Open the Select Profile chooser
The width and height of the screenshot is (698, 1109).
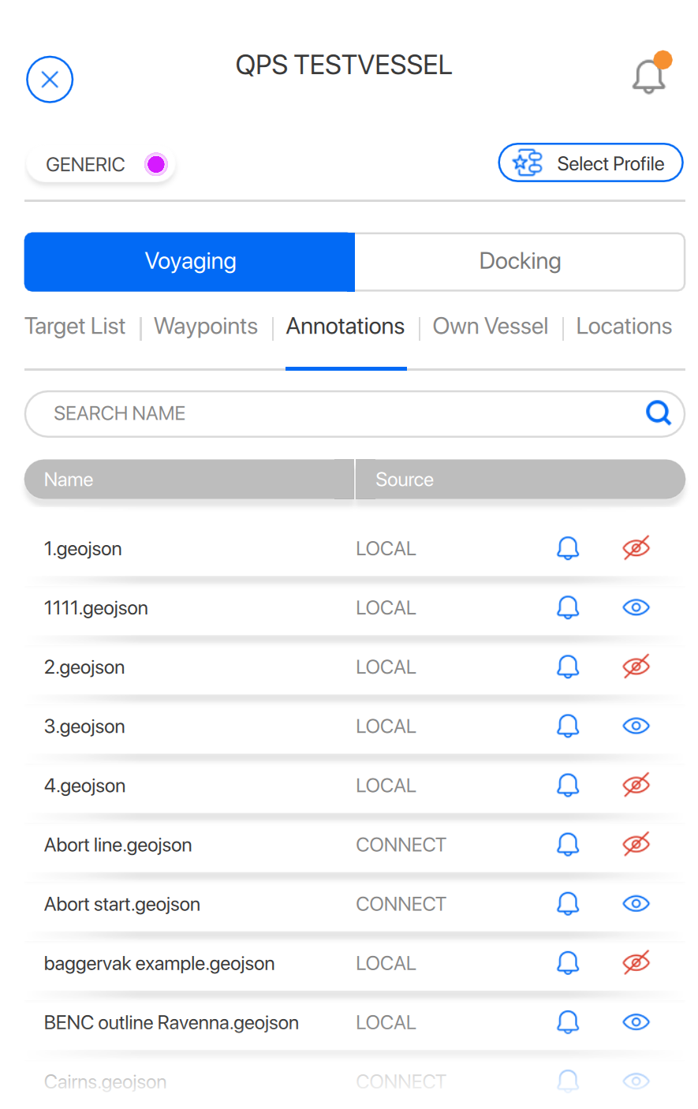[590, 163]
